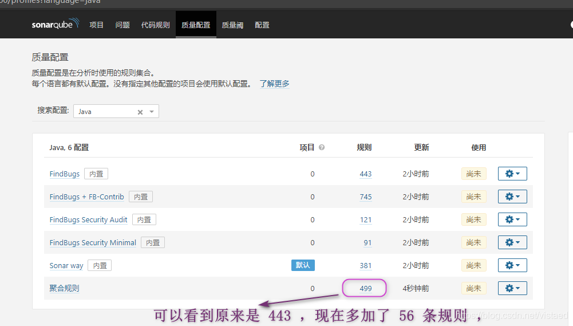Click the 内置 badge next to FindBugs
The image size is (573, 326).
click(96, 174)
